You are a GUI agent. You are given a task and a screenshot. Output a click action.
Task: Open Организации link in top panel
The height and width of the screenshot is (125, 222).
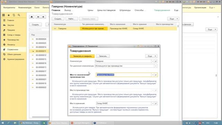pyautogui.click(x=200, y=8)
